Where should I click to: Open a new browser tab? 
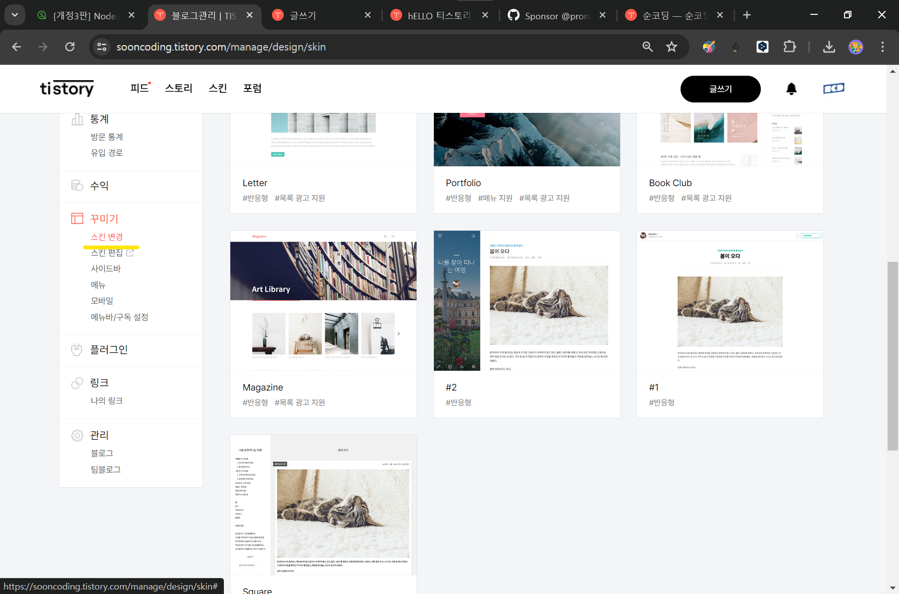point(747,15)
